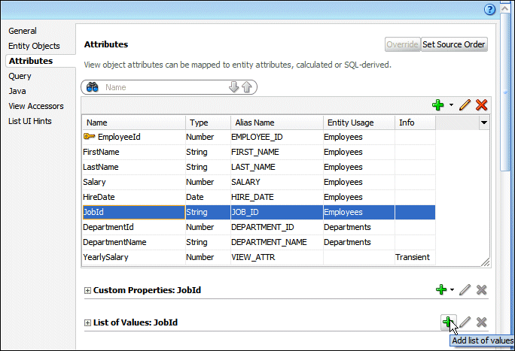Expand List of Values: JobId section
Viewport: 515px width, 351px height.
pos(87,323)
